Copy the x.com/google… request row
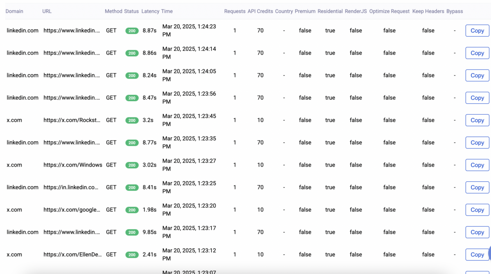The width and height of the screenshot is (491, 274). pos(477,210)
